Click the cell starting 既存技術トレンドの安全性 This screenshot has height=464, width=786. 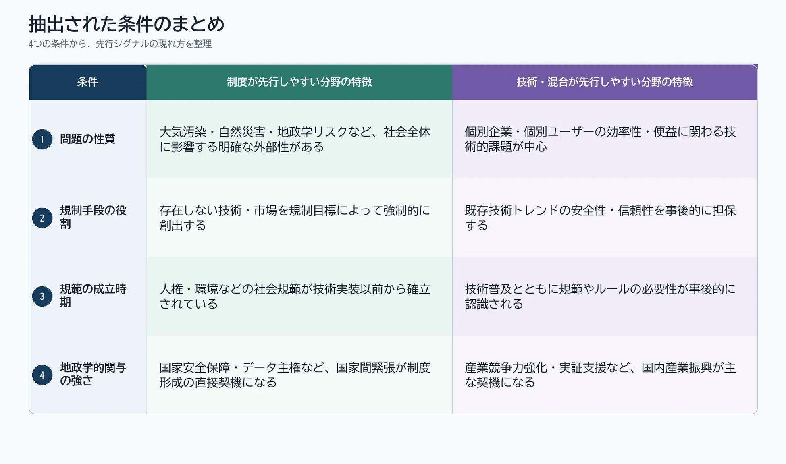pyautogui.click(x=605, y=218)
